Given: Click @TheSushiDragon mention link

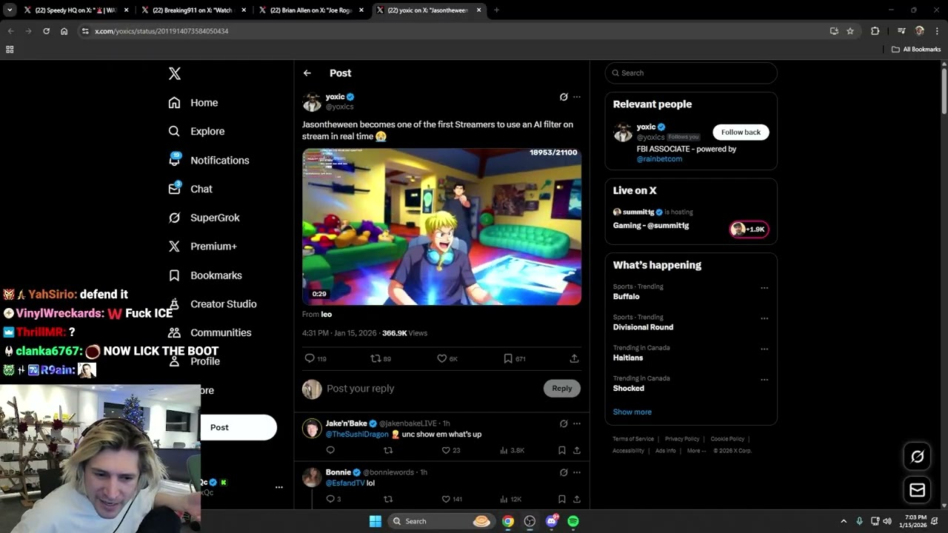Looking at the screenshot, I should click(x=357, y=435).
